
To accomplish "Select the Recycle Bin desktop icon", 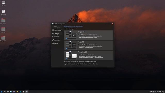I will (x=3, y=12).
